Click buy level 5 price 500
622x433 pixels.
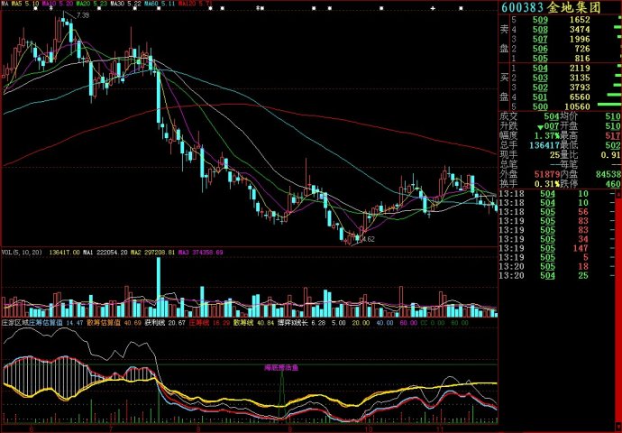click(x=540, y=106)
